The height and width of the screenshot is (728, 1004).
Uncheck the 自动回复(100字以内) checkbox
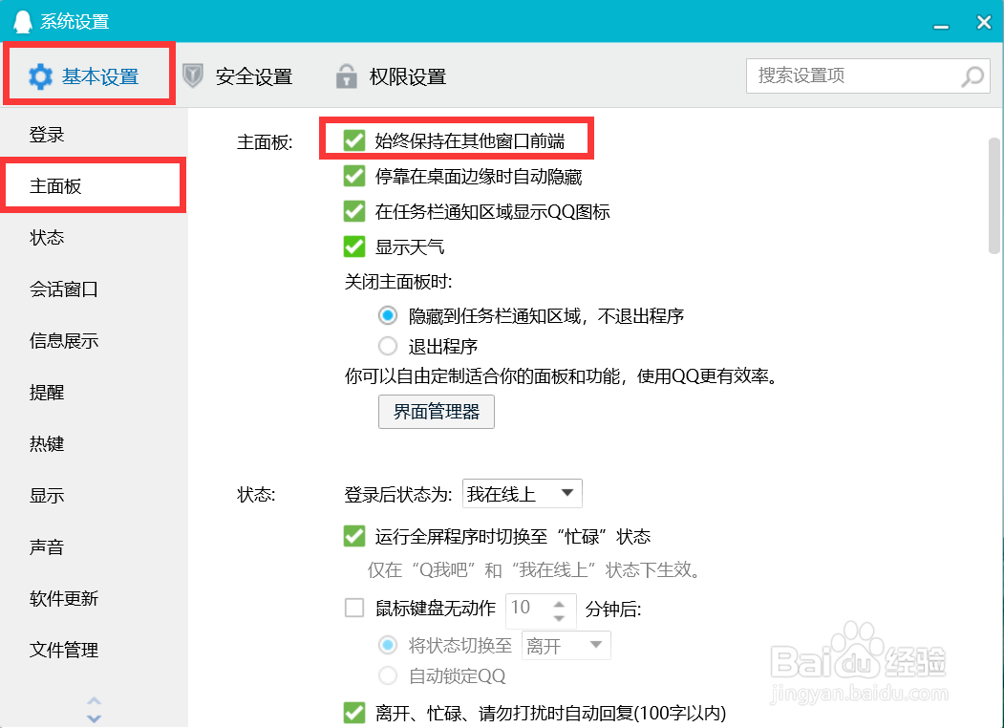tap(354, 713)
